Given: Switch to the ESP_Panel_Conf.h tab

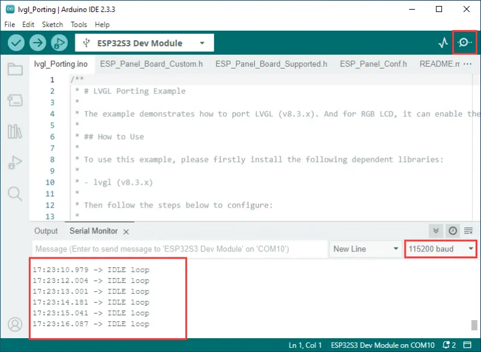Looking at the screenshot, I should [x=373, y=64].
